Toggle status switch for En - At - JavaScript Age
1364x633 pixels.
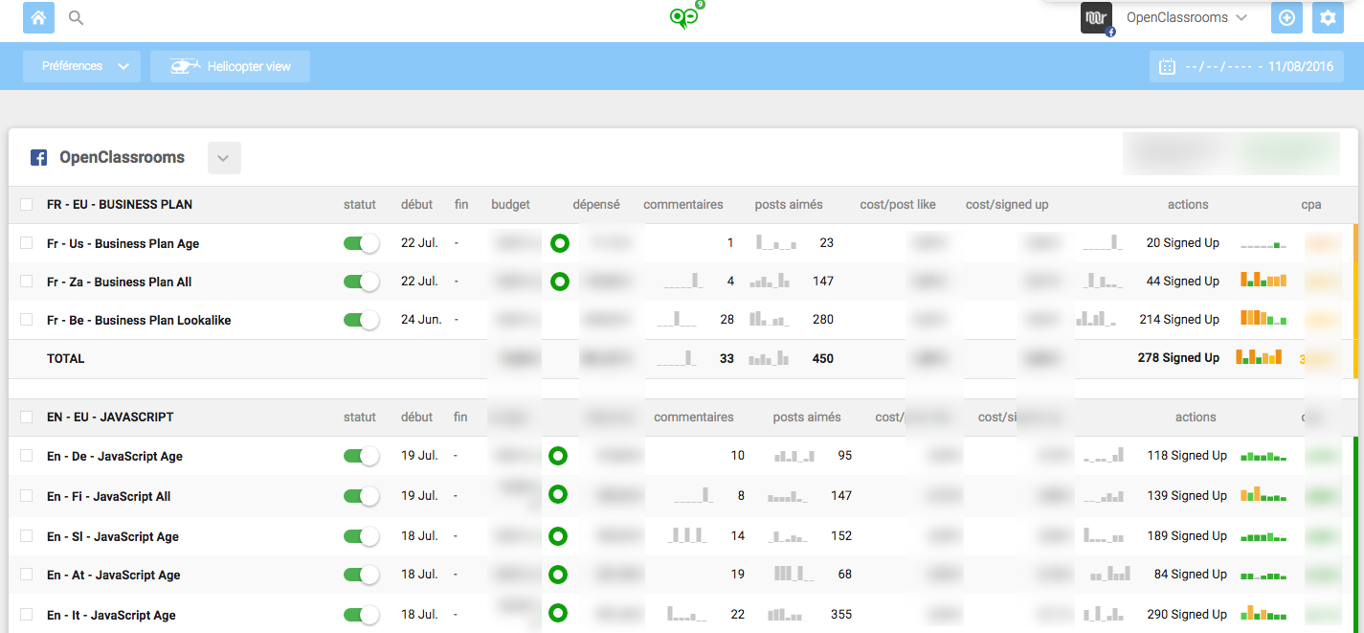pyautogui.click(x=362, y=575)
